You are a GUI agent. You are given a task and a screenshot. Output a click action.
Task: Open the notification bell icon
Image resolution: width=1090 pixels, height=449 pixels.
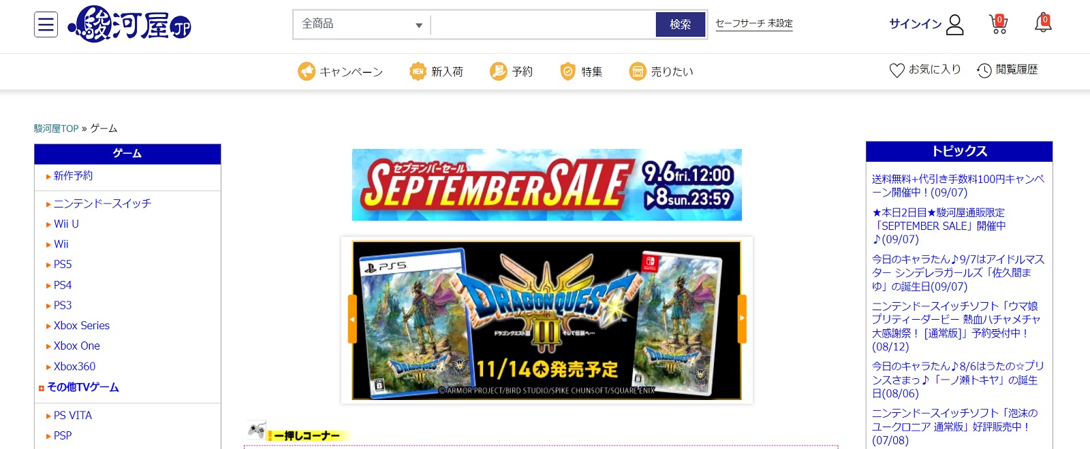tap(1043, 24)
